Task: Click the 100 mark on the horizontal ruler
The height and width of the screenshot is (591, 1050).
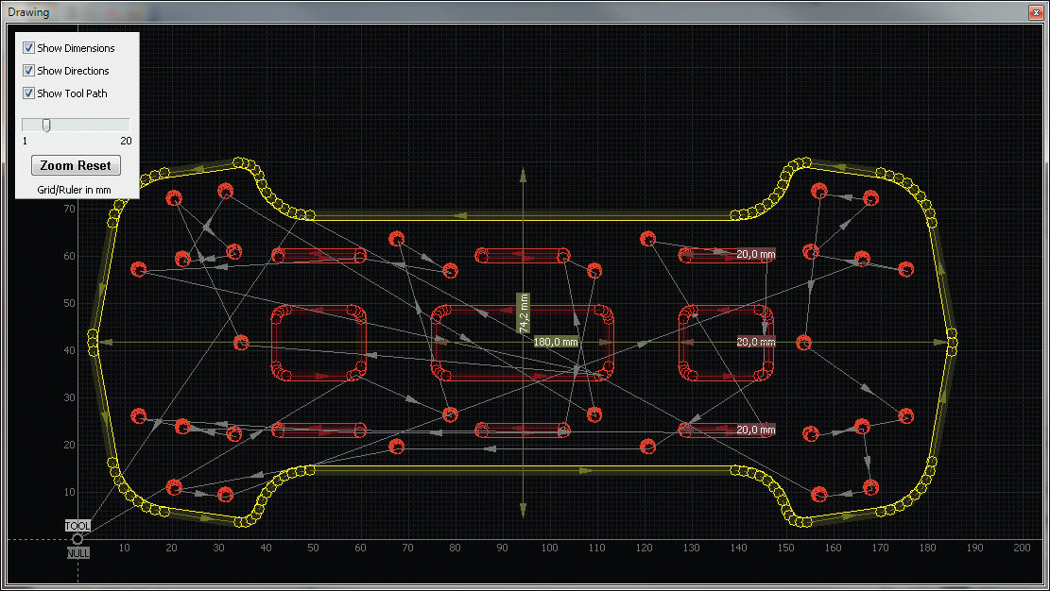Action: coord(549,549)
